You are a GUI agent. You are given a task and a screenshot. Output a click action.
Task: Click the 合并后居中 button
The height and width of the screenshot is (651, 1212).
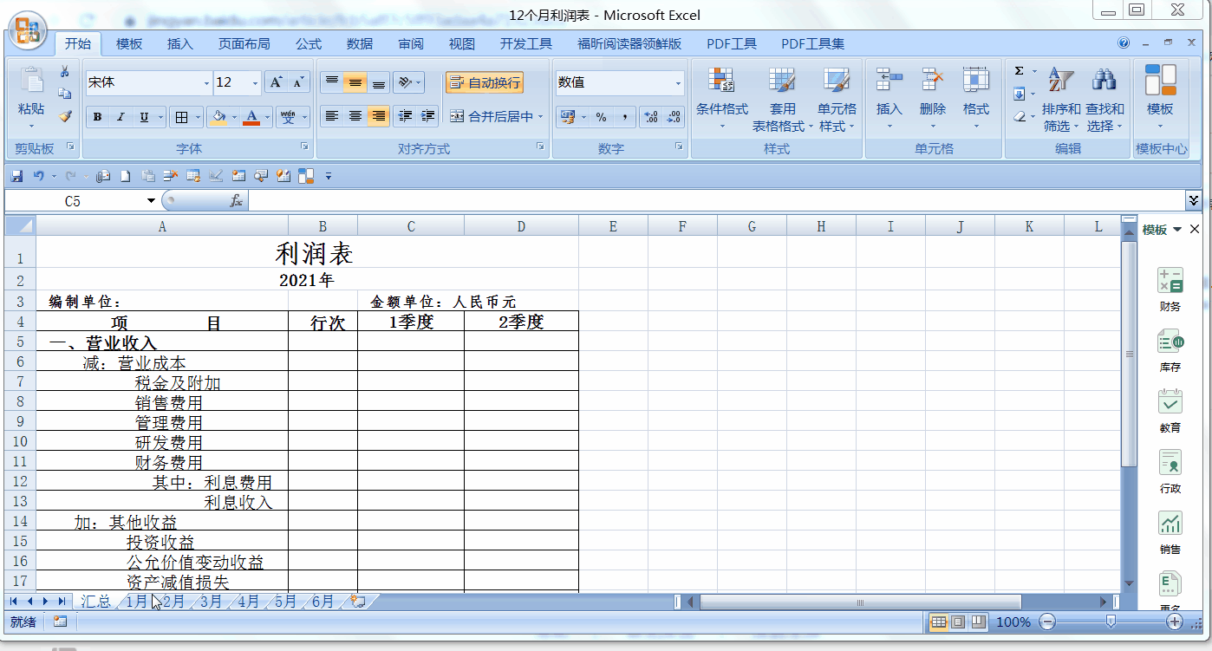[499, 115]
